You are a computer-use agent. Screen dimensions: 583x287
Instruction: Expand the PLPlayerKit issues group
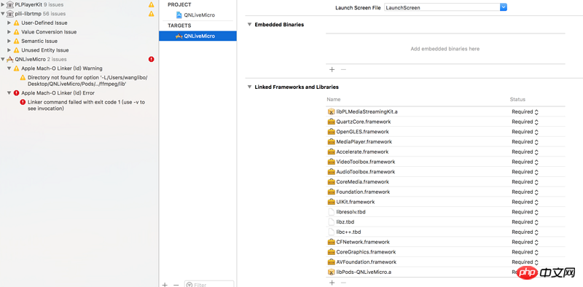coord(3,5)
